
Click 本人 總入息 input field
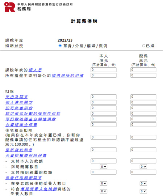point(104,70)
